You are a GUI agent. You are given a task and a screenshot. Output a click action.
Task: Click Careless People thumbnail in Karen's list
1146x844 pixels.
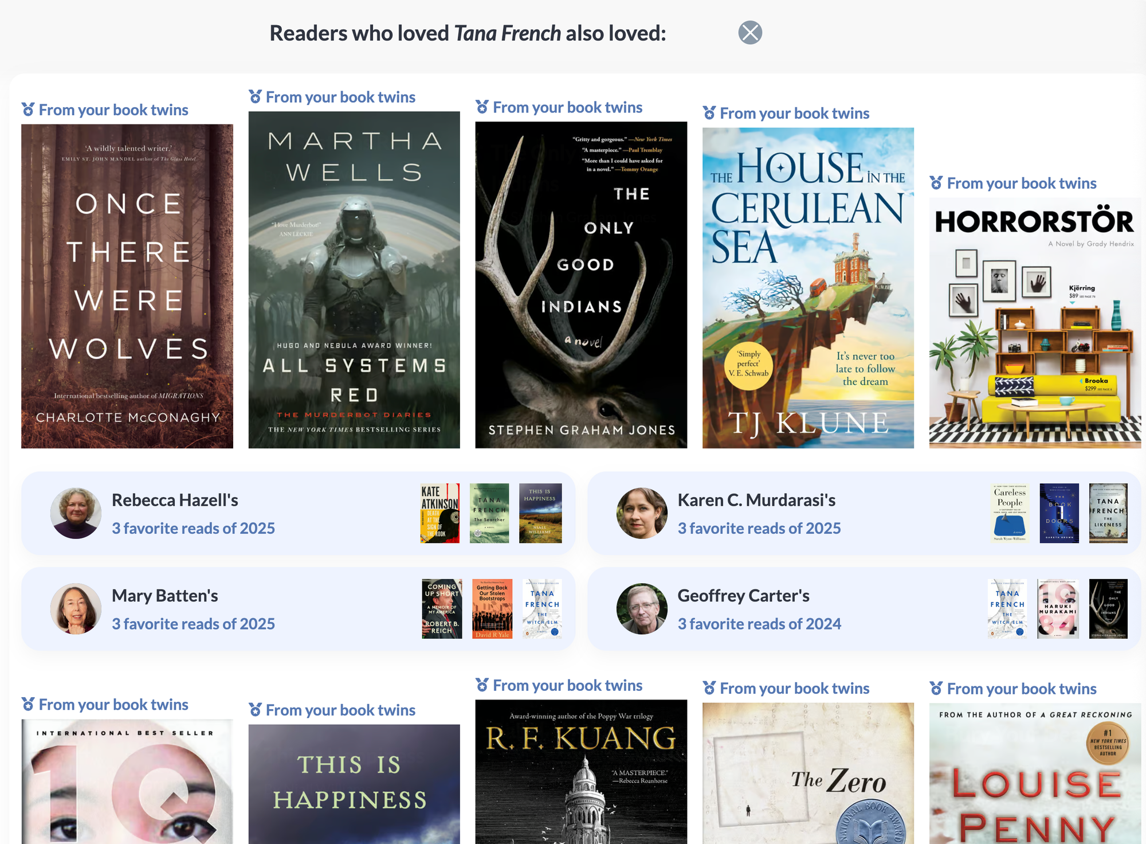1010,513
